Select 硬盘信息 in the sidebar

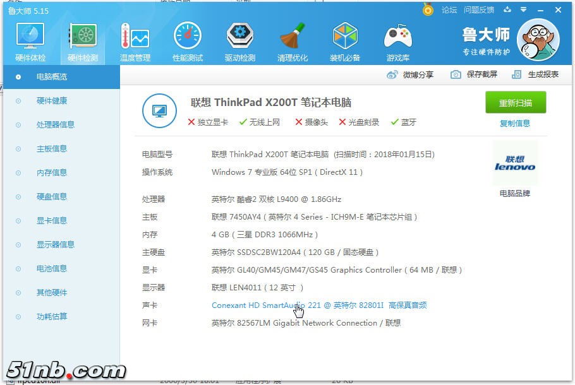pyautogui.click(x=52, y=197)
